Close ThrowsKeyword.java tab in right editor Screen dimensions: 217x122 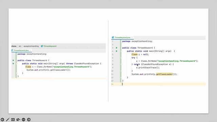(x=132, y=38)
